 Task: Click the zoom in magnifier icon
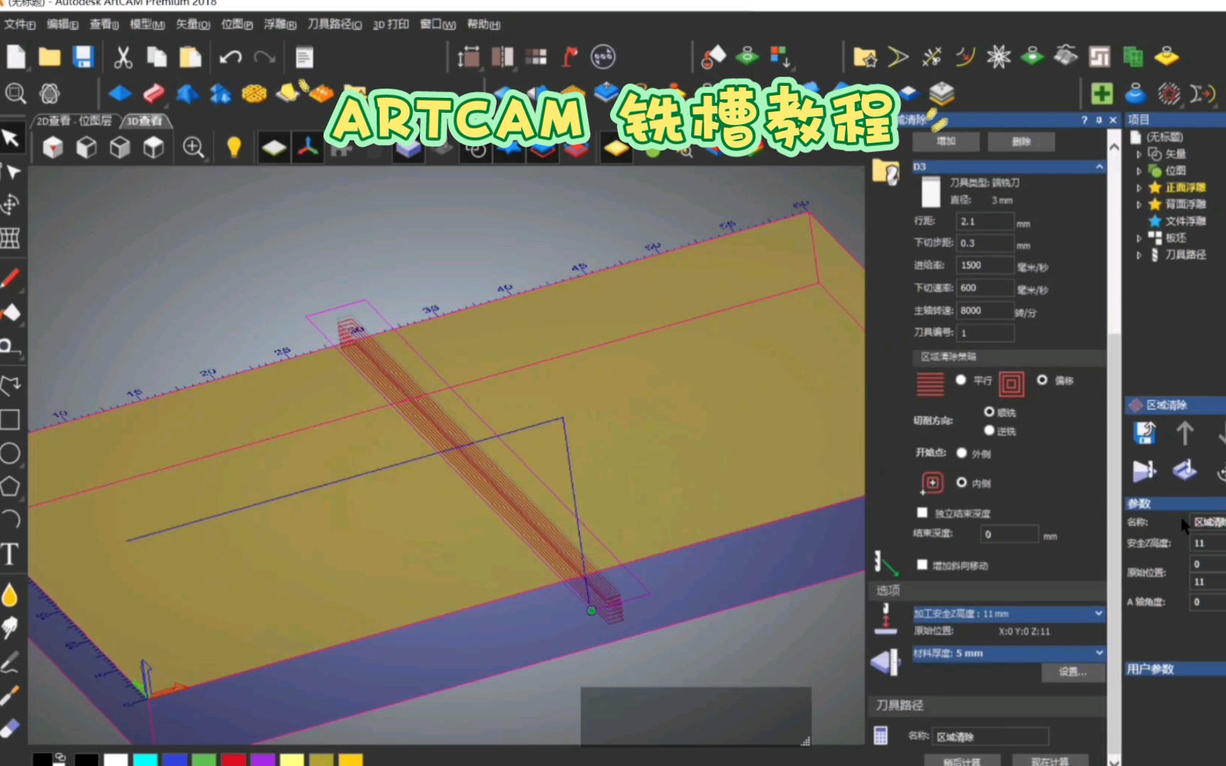(x=193, y=147)
